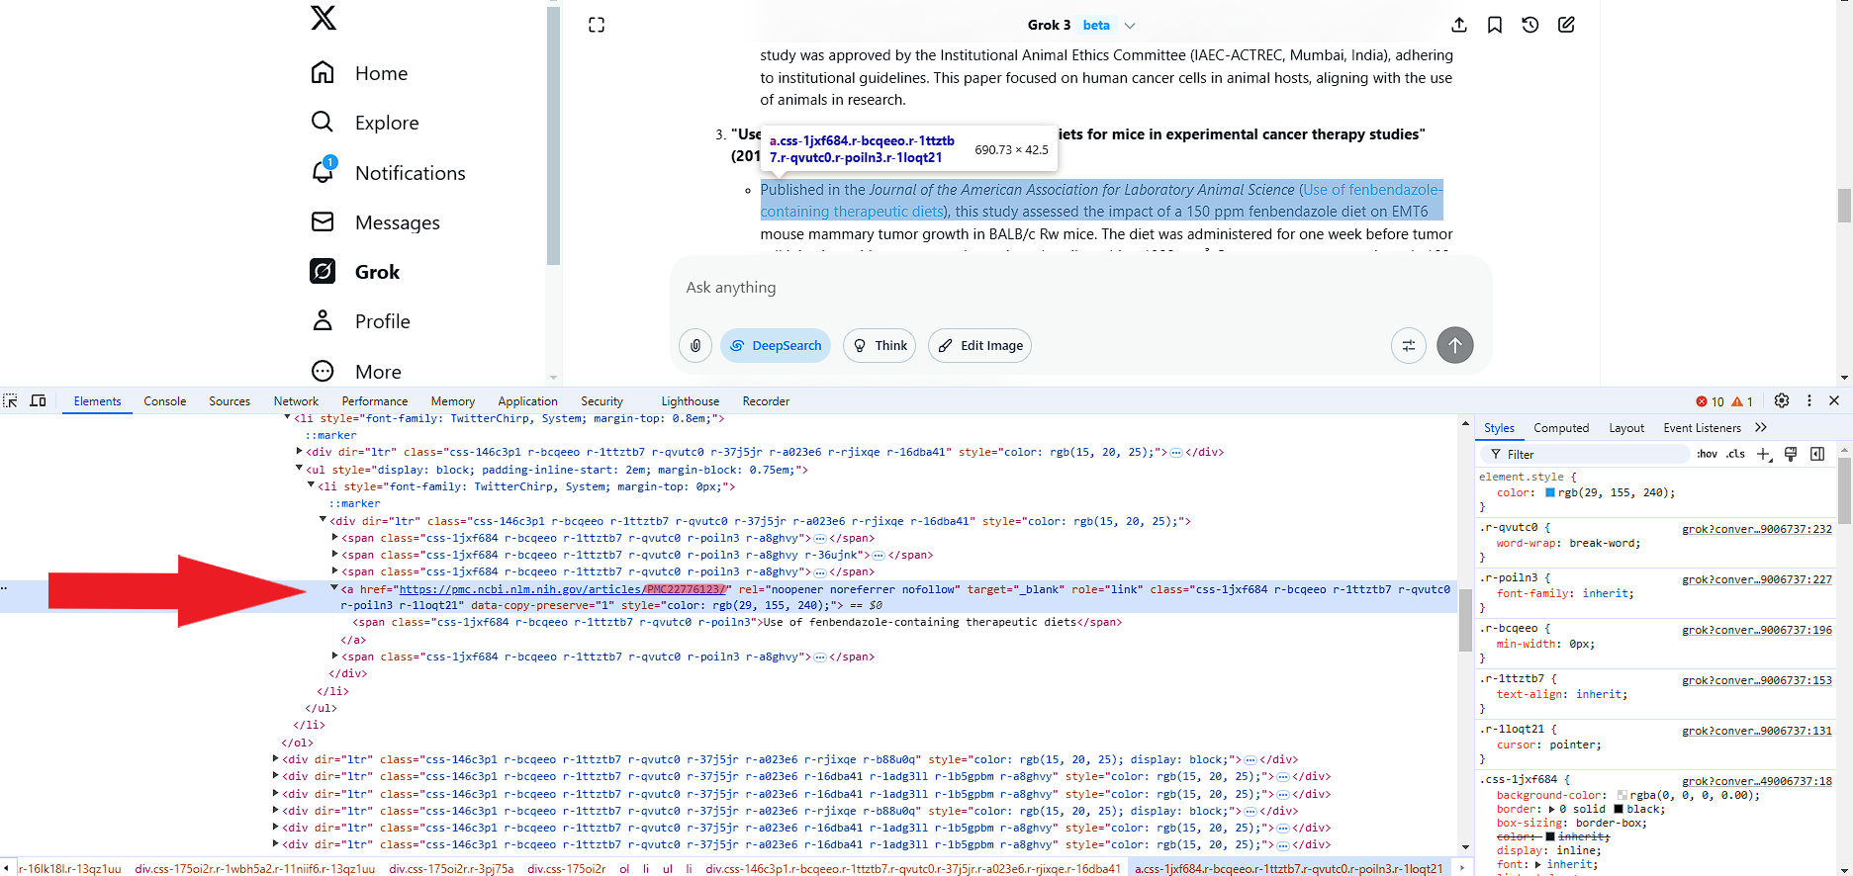The width and height of the screenshot is (1853, 876).
Task: Open the Explore search icon in sidebar
Action: pyautogui.click(x=323, y=122)
